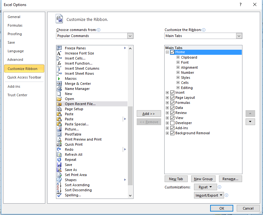Expand the Font group

point(178,62)
